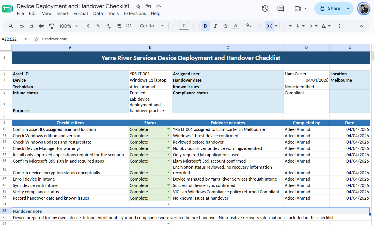Grab the vertical scrollbar thumb
Image resolution: width=374 pixels, height=225 pixels.
coord(373,56)
